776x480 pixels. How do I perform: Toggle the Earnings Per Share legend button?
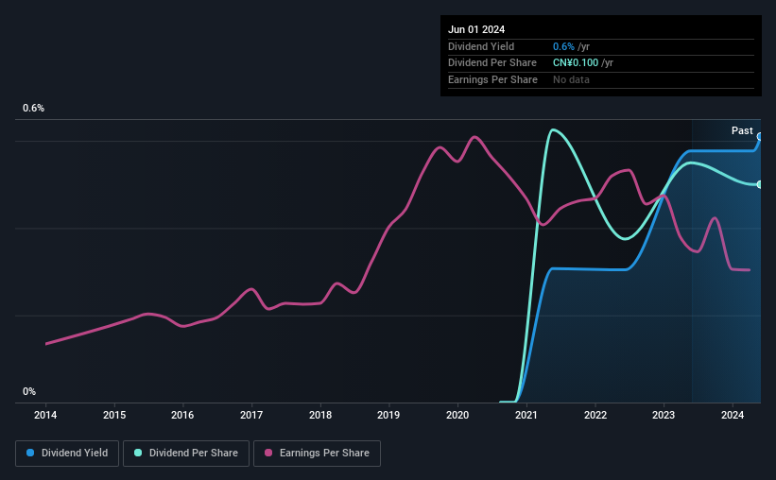click(317, 454)
